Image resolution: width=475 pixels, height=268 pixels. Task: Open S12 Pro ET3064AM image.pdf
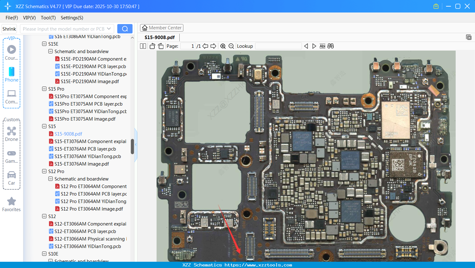point(92,209)
